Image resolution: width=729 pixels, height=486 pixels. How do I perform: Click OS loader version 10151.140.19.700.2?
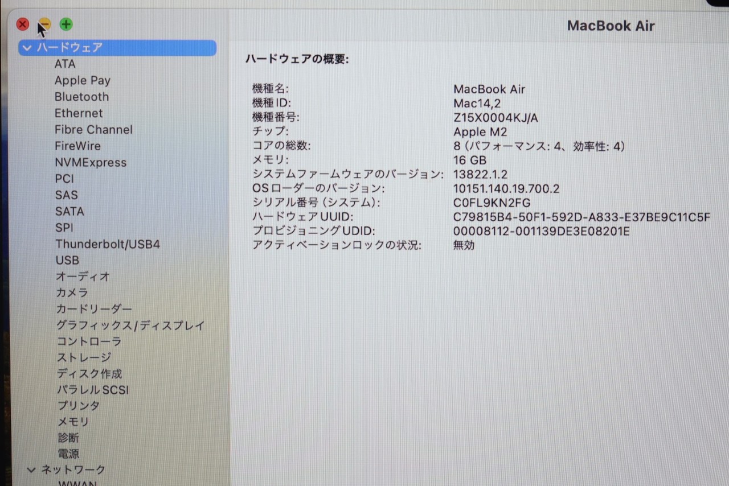pos(506,189)
